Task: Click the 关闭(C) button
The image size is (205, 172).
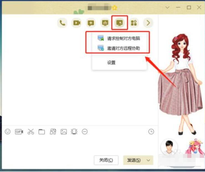Action: 106,160
